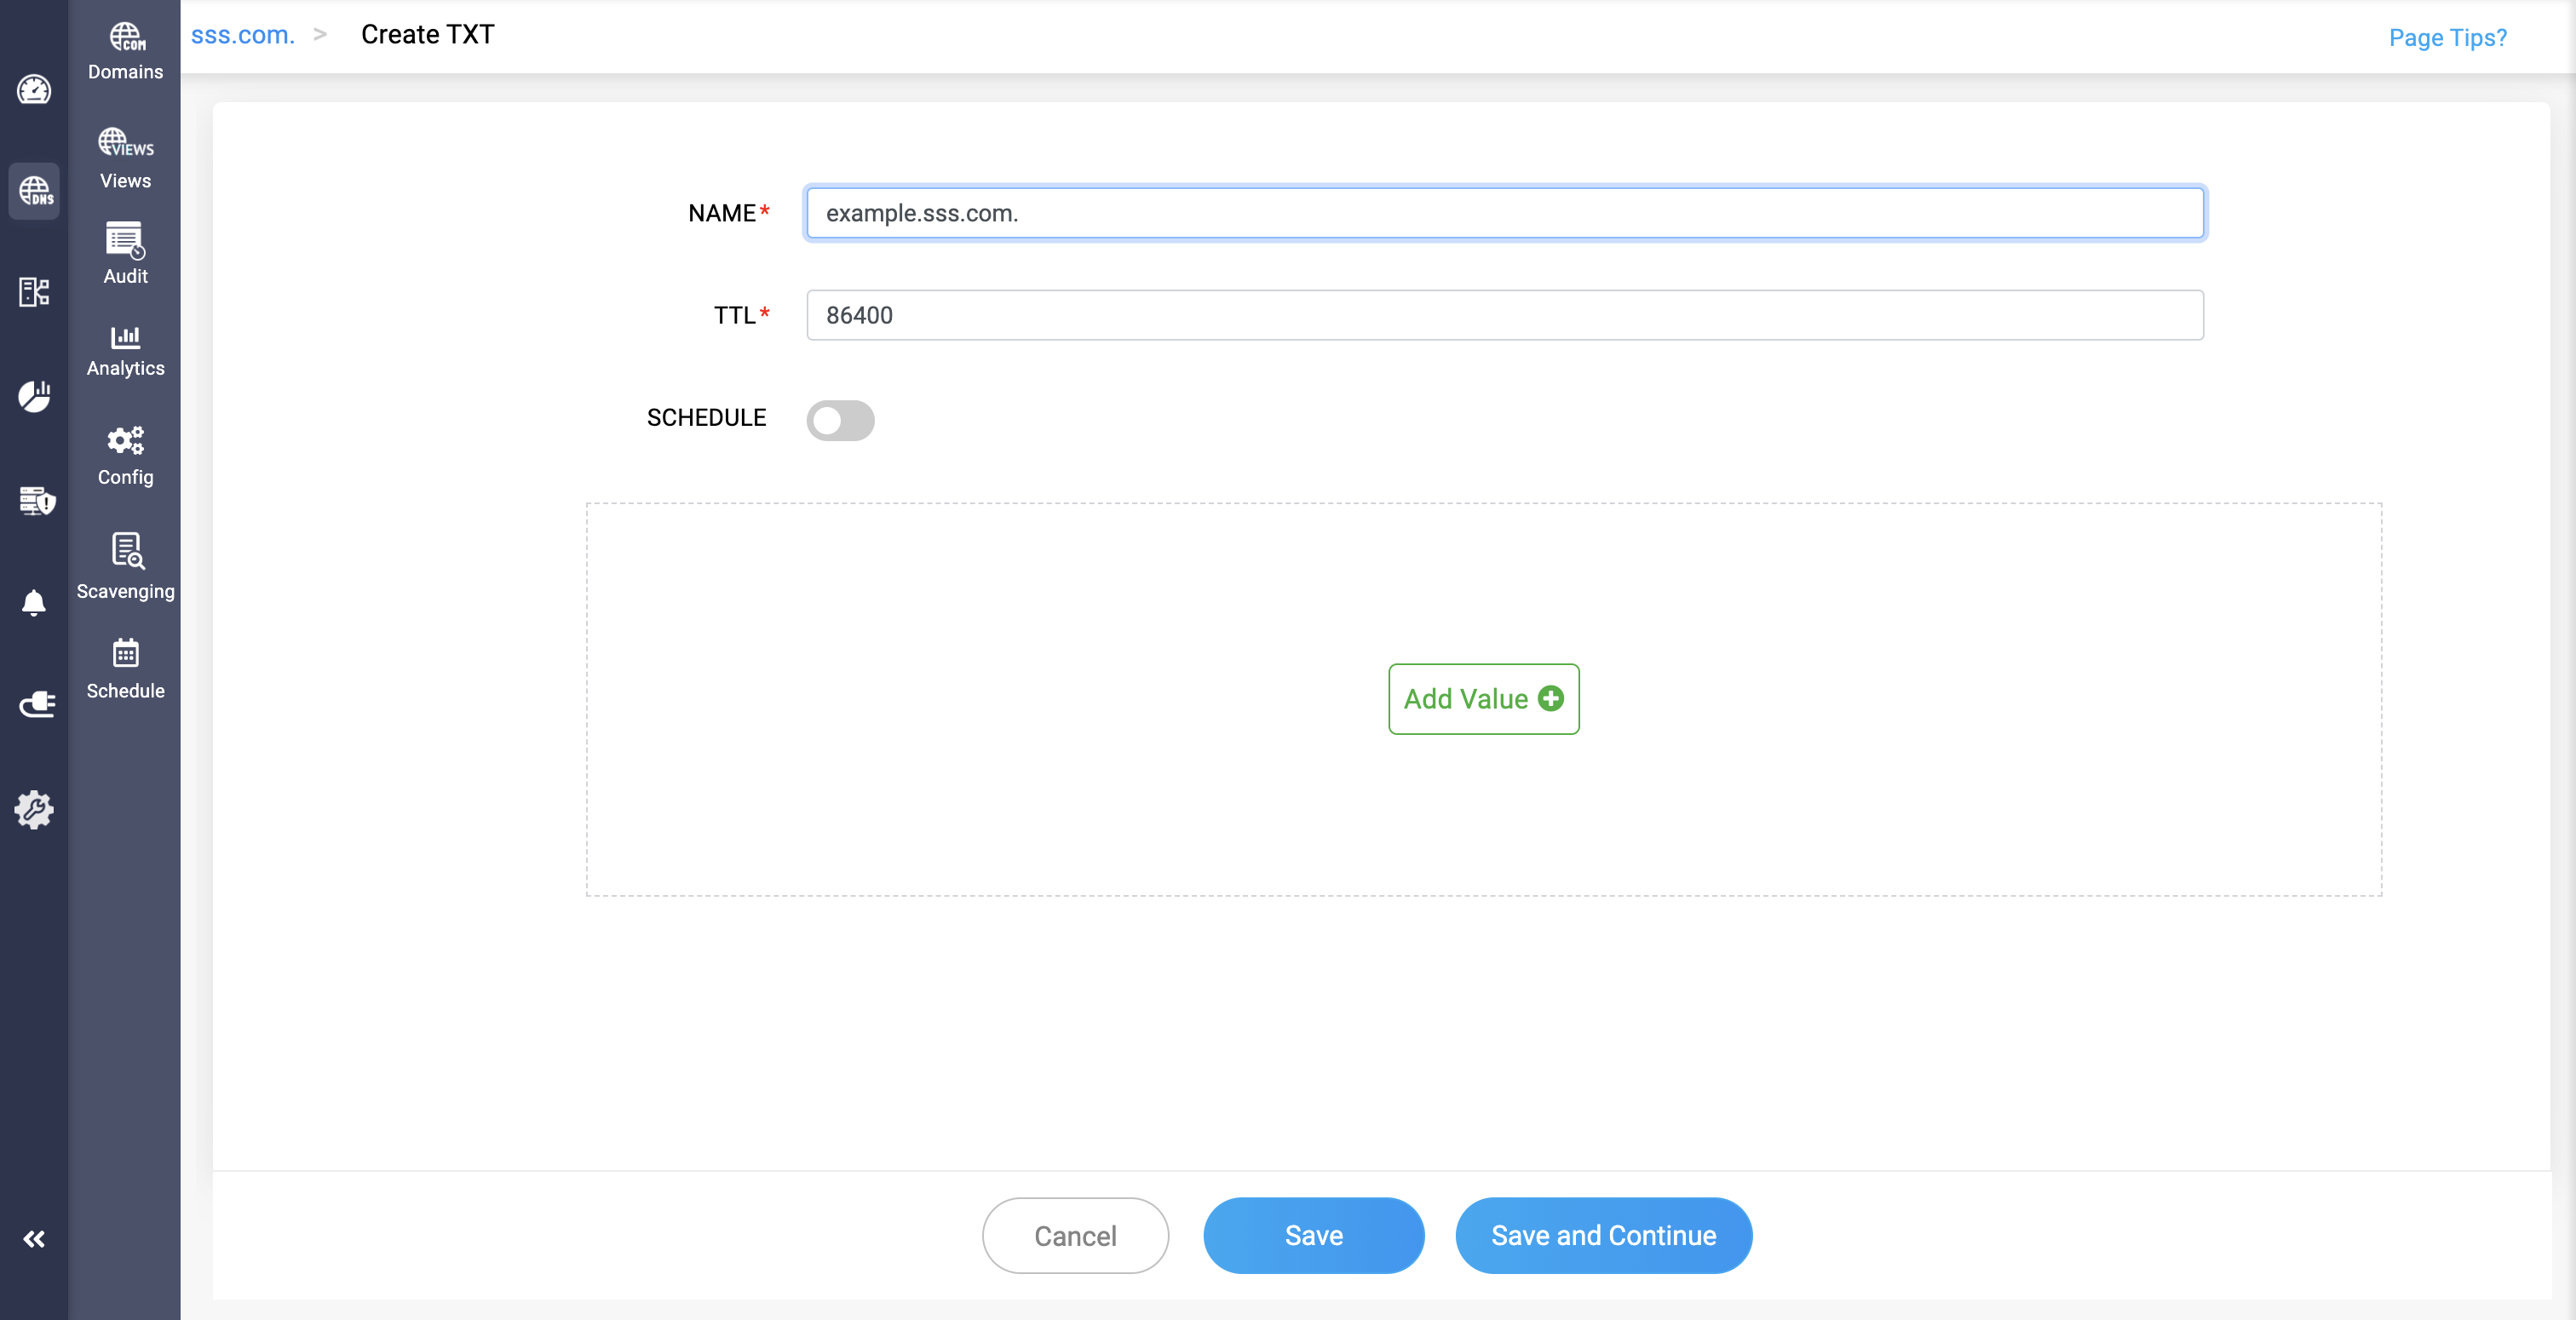Screen dimensions: 2576x1320
Task: Open the server security shield icon
Action: click(36, 500)
